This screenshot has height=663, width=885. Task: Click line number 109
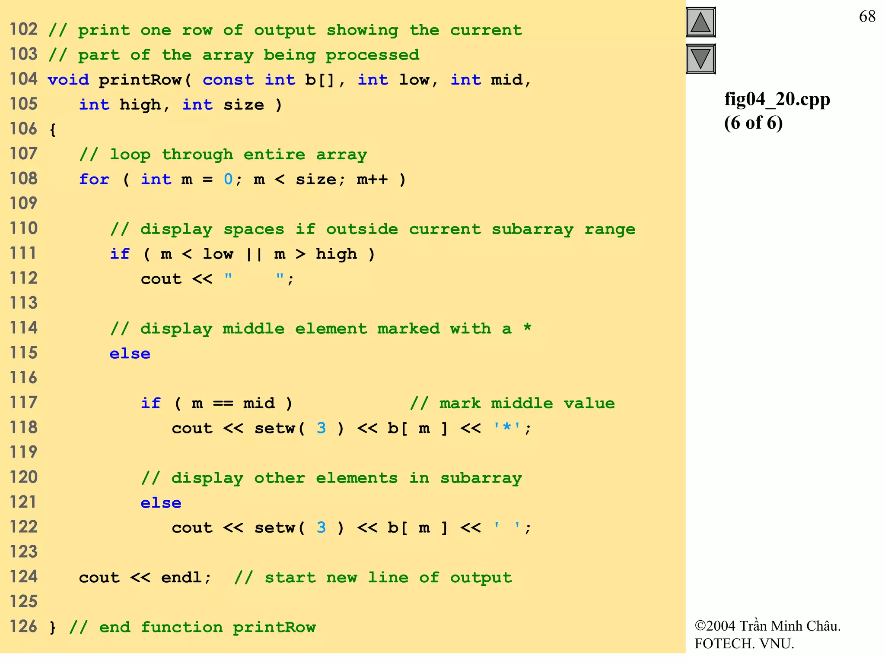click(24, 203)
